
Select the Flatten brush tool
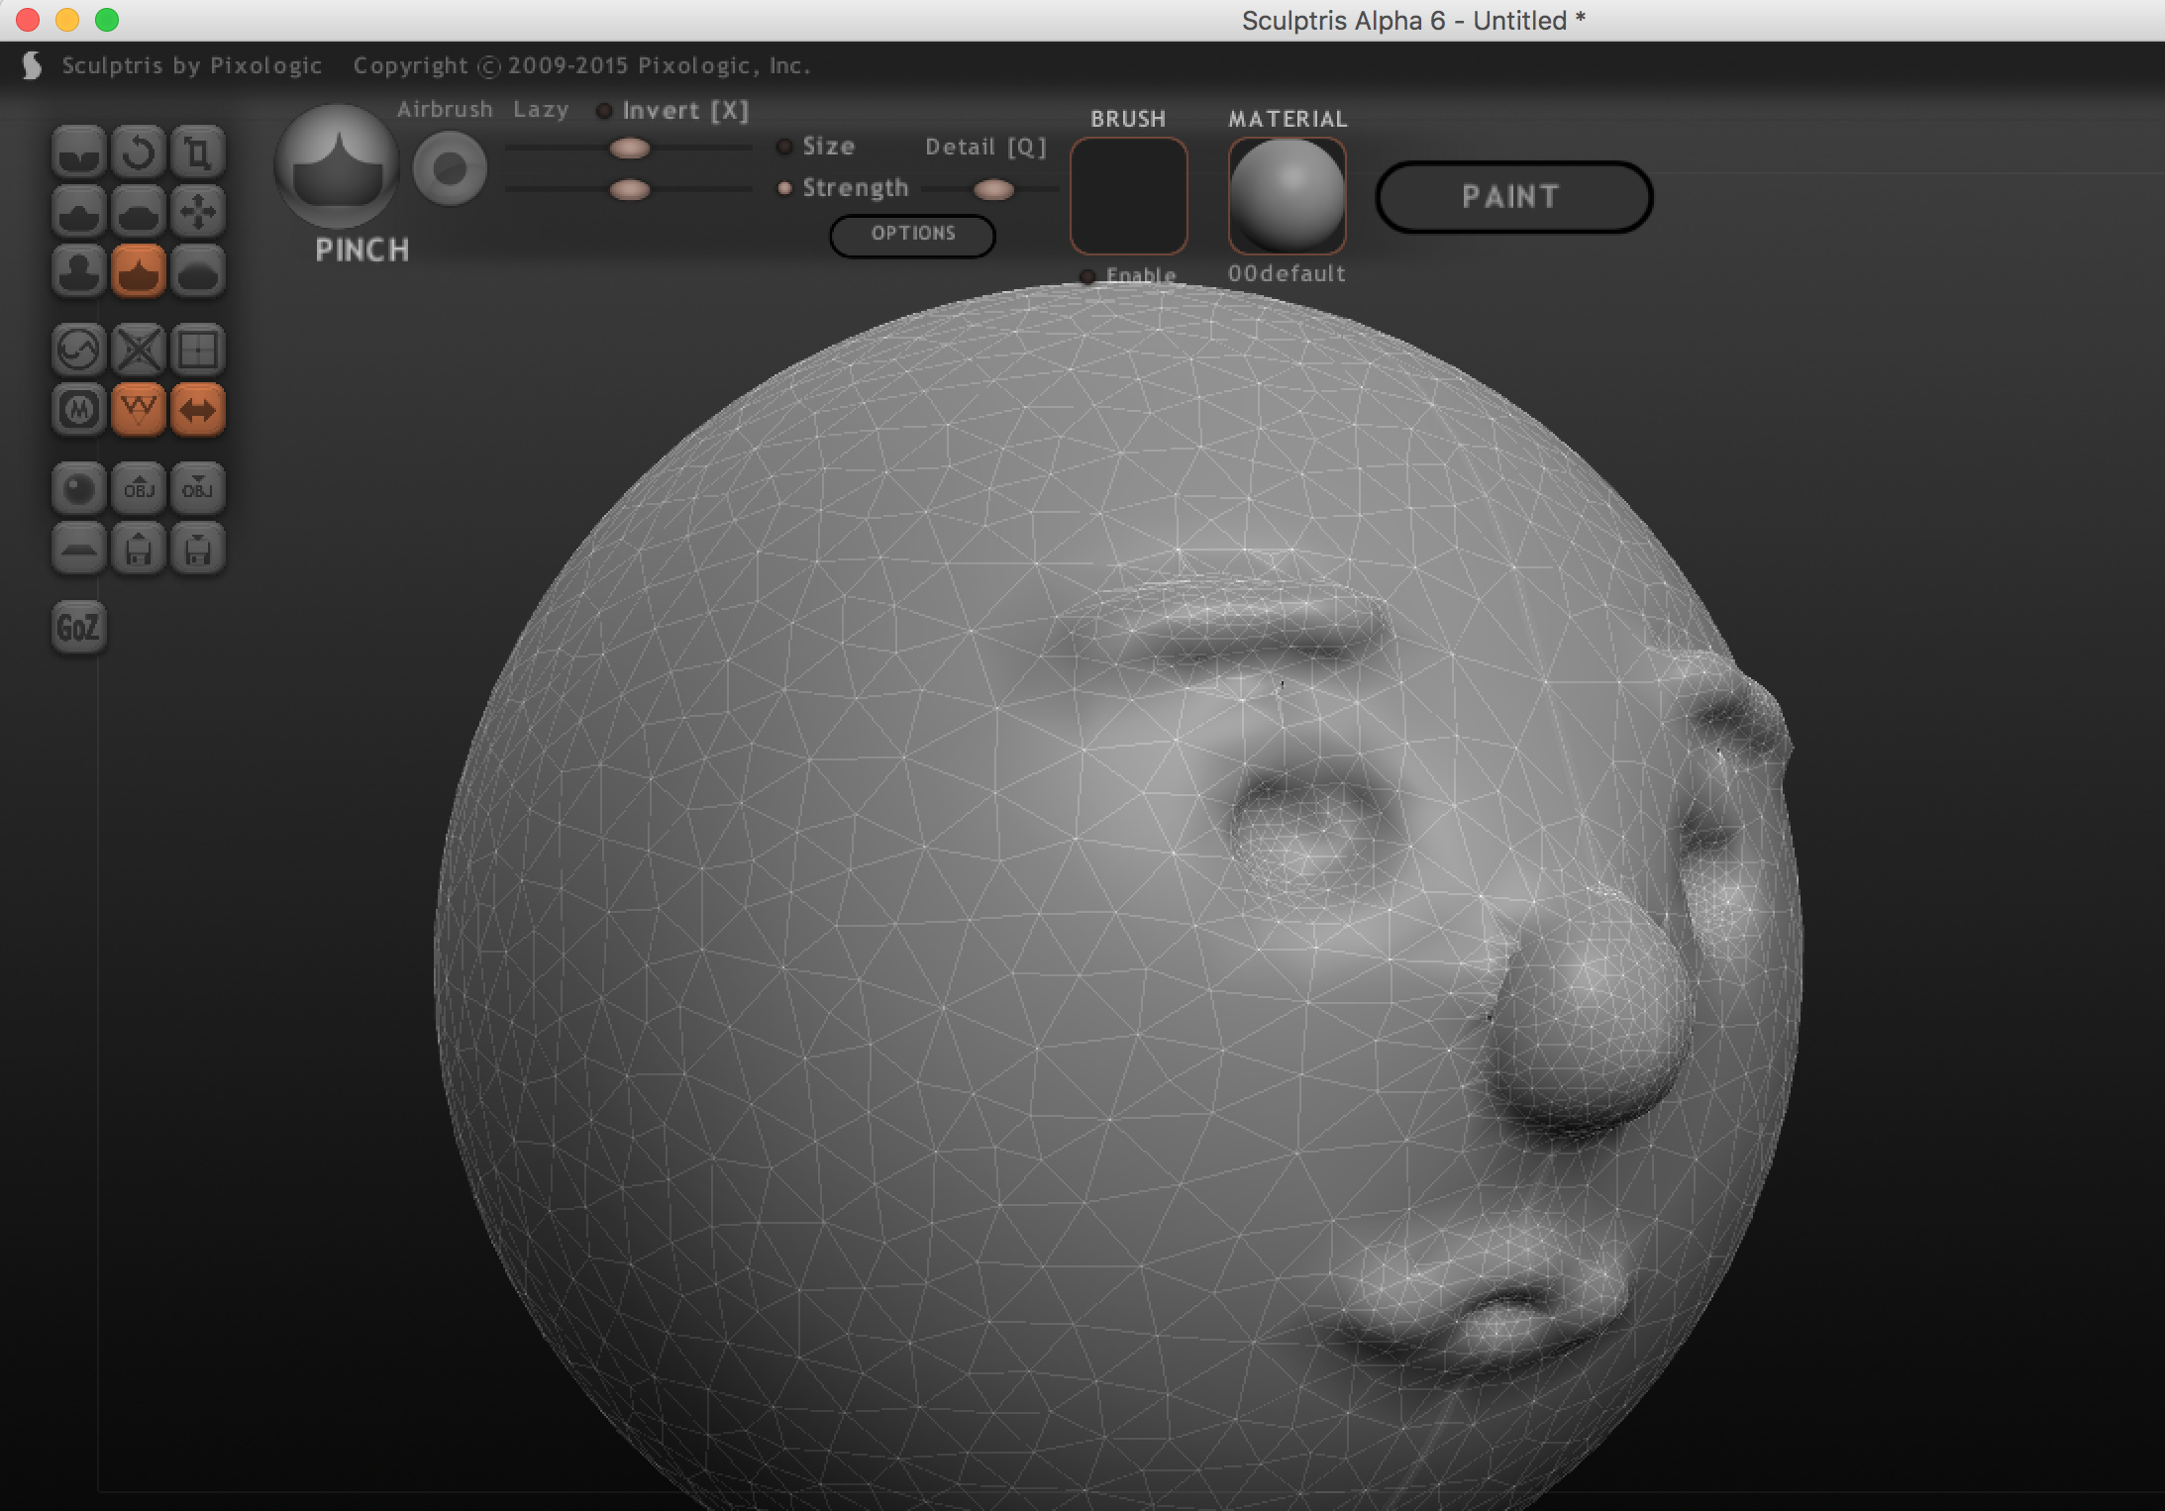pyautogui.click(x=139, y=212)
